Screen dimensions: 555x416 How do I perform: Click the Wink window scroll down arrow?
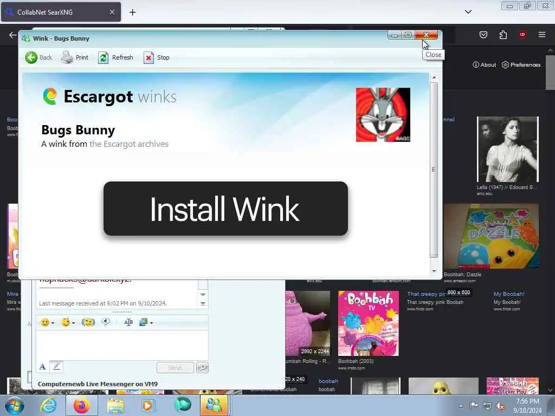pyautogui.click(x=434, y=271)
